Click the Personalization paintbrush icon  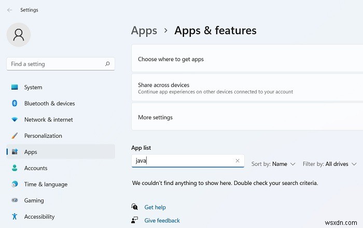tap(15, 136)
